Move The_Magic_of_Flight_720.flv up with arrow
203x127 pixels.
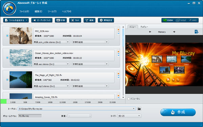click(x=118, y=76)
